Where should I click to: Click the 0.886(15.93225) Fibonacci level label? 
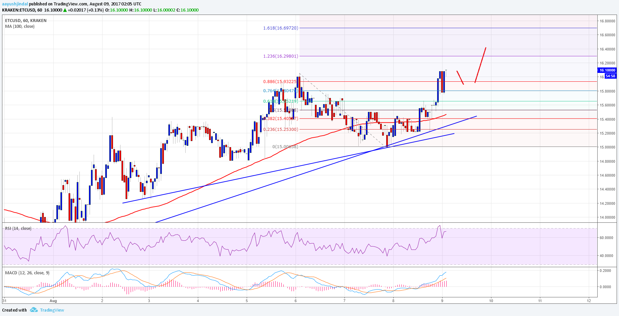(x=281, y=82)
